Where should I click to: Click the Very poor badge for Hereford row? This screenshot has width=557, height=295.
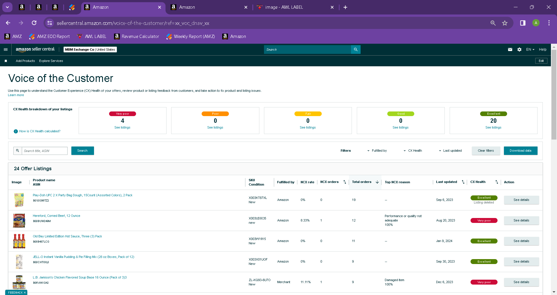click(484, 221)
